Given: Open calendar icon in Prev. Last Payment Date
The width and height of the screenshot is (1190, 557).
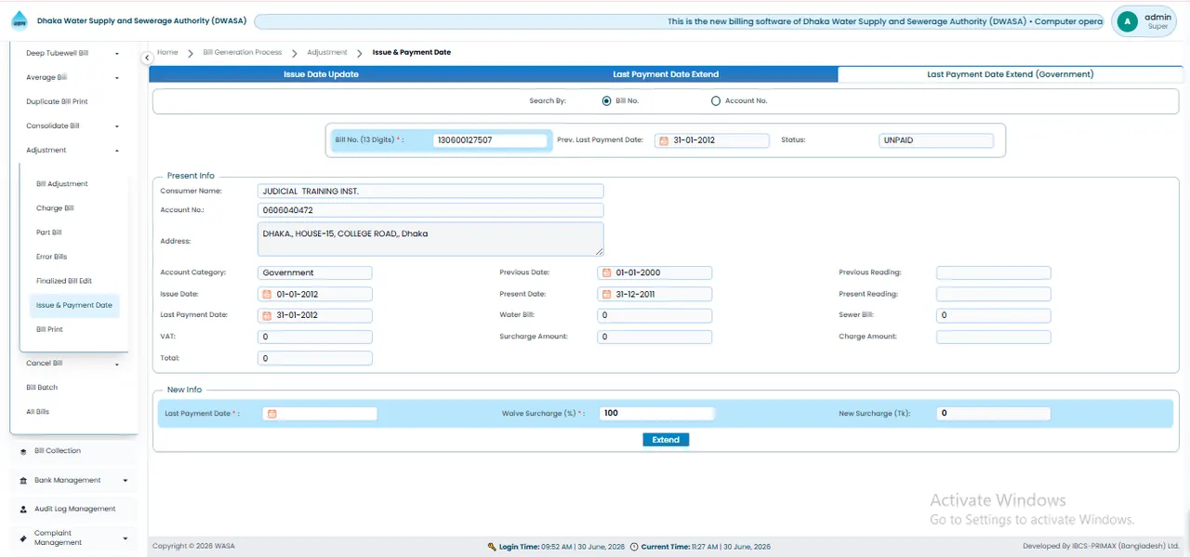Looking at the screenshot, I should [x=664, y=140].
